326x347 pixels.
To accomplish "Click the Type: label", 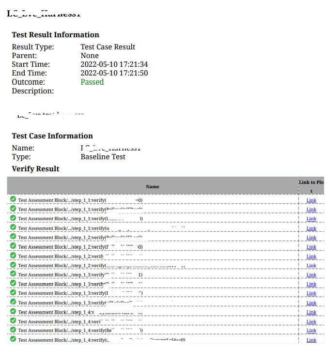I will click(21, 157).
